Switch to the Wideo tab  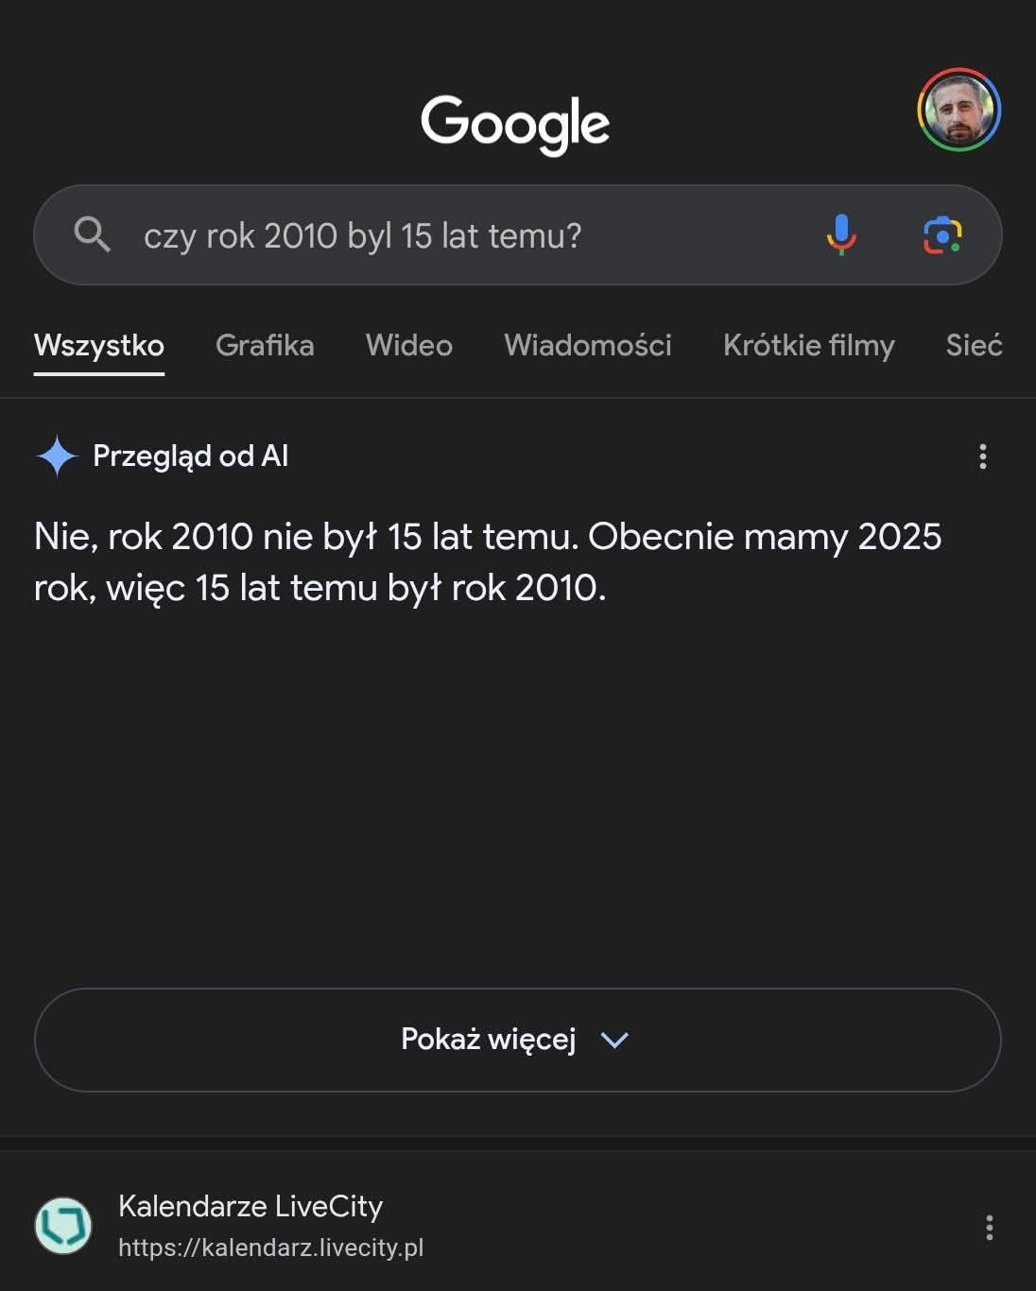pos(409,345)
